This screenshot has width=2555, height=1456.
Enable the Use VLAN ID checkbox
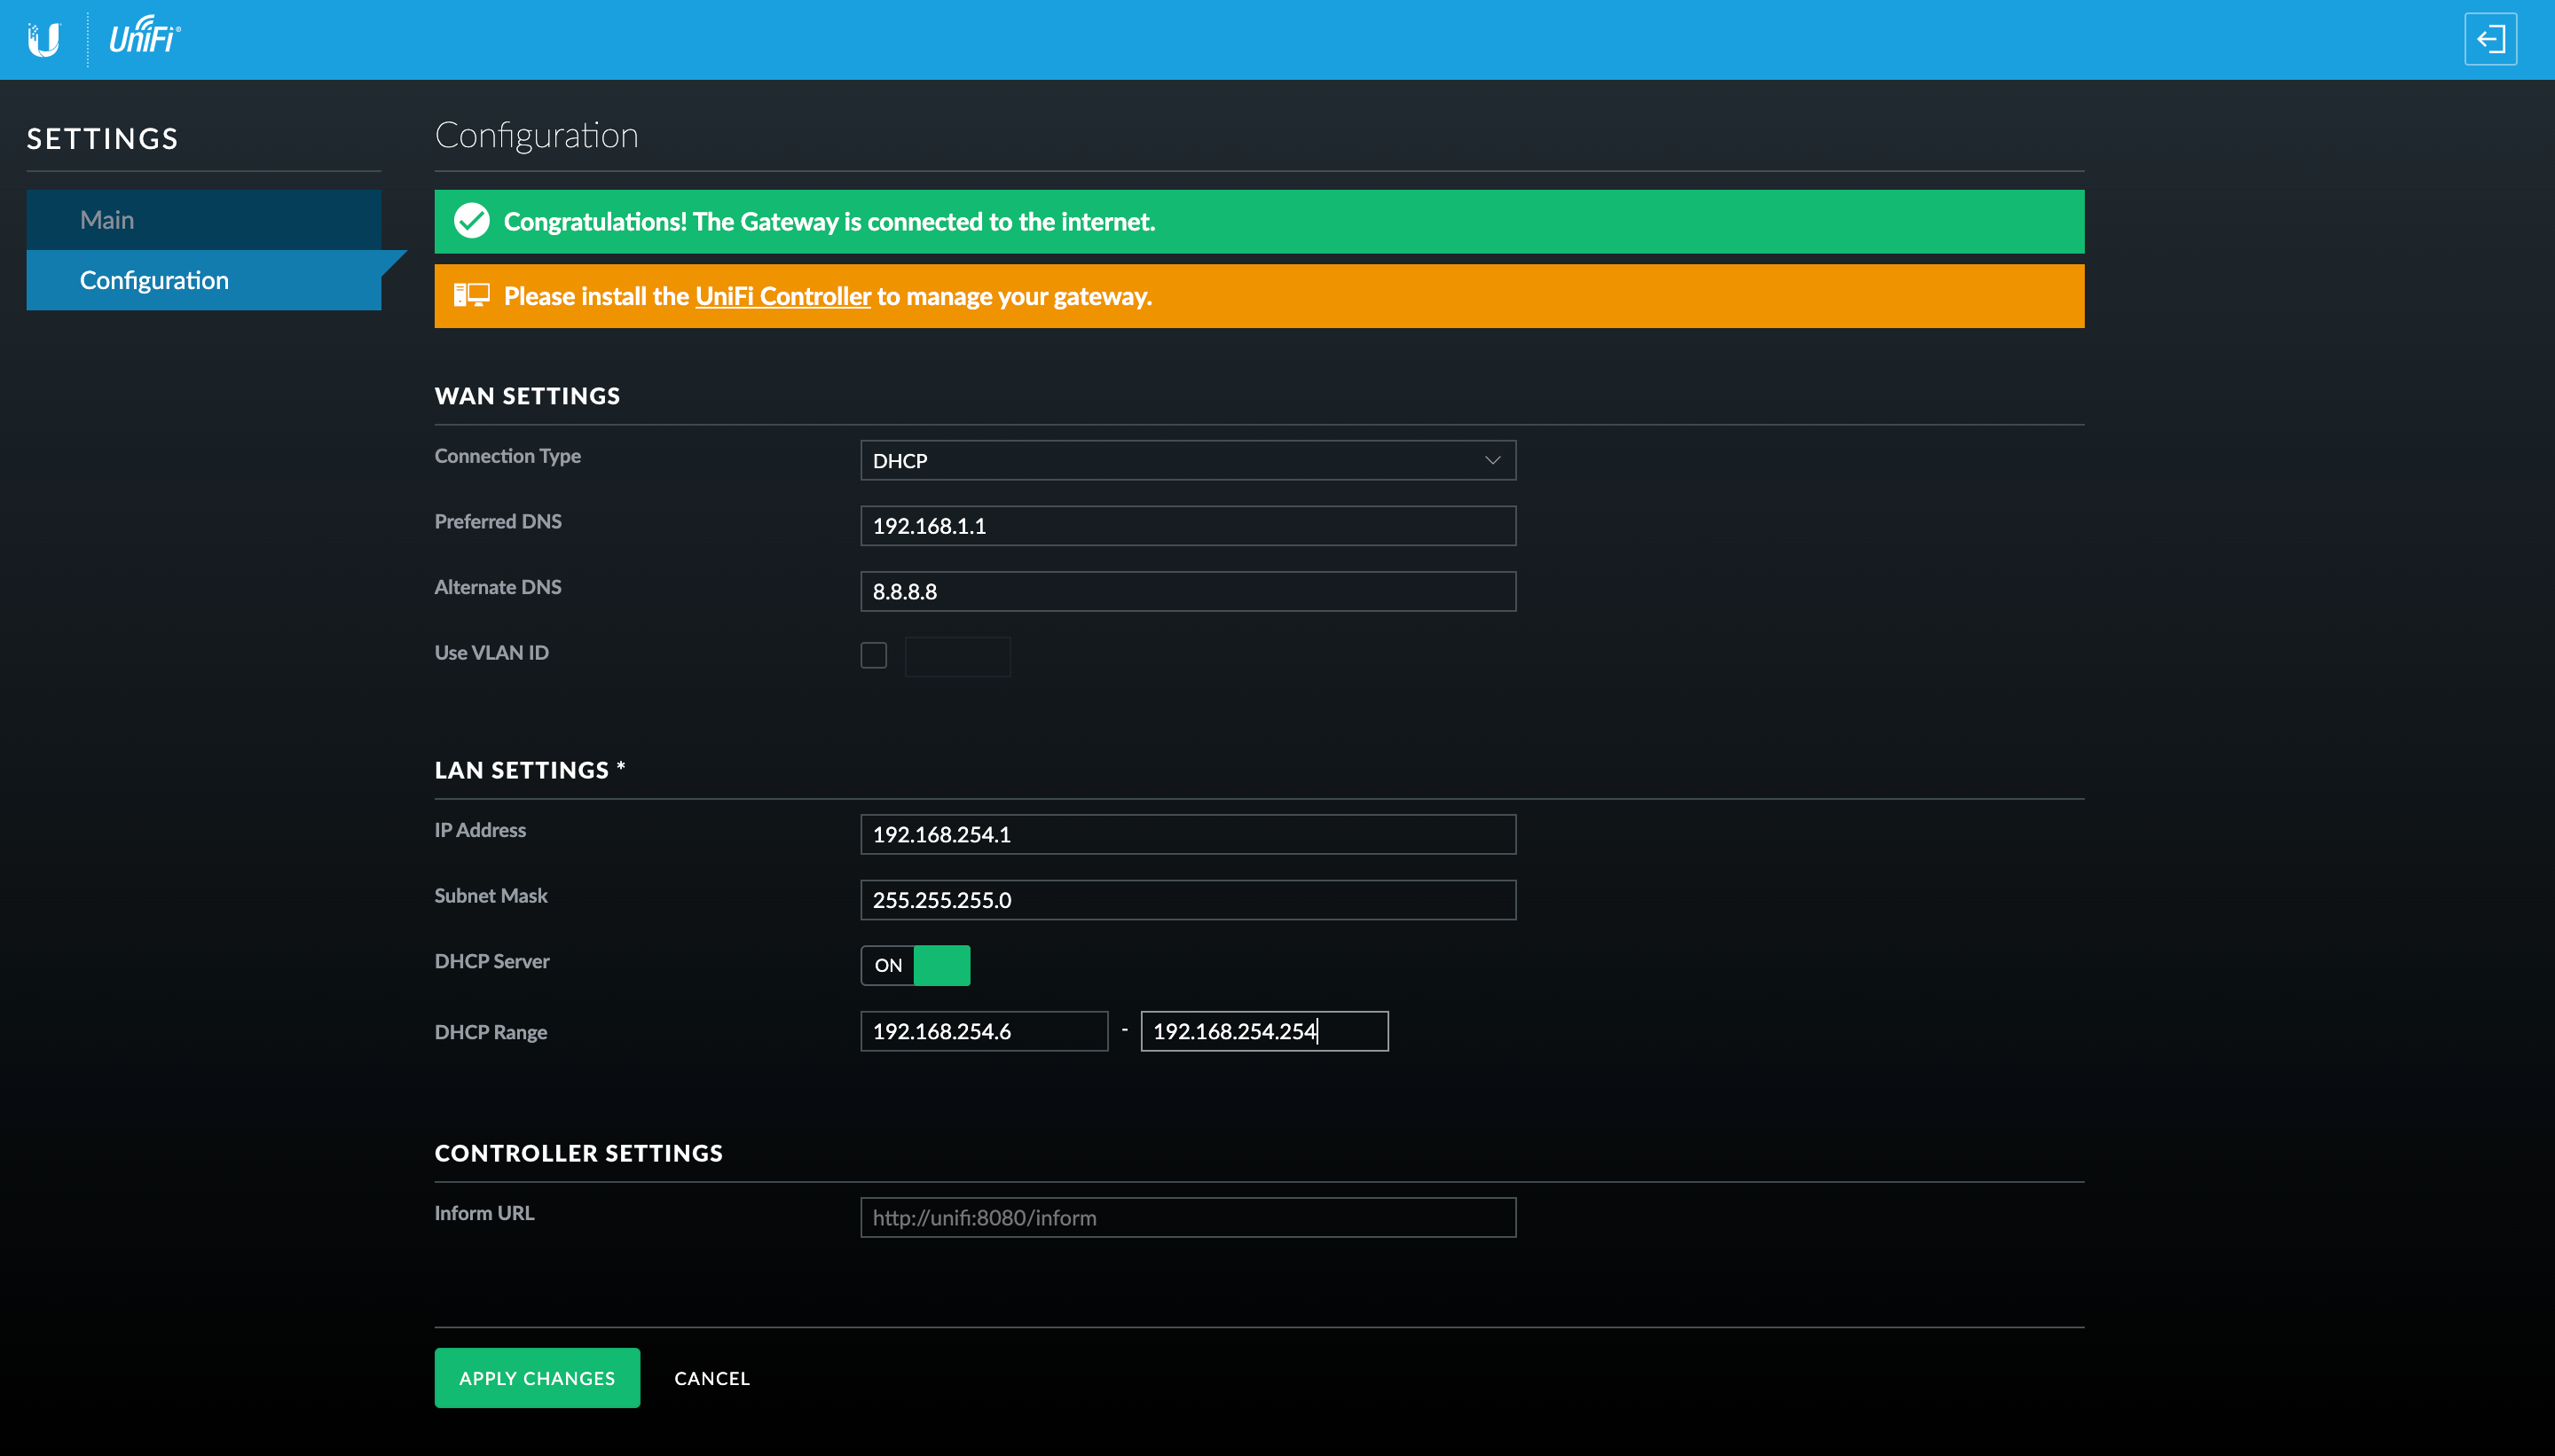(x=873, y=655)
